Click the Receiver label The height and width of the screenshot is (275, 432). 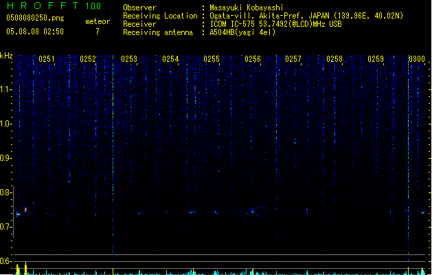[139, 24]
